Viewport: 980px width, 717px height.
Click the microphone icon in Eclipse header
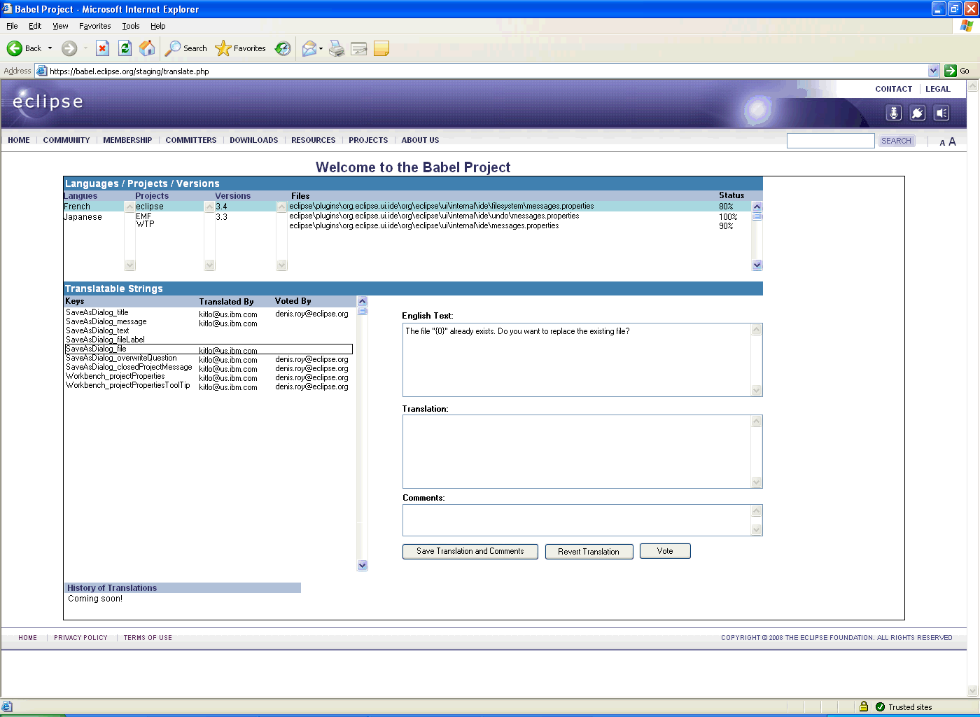coord(894,113)
